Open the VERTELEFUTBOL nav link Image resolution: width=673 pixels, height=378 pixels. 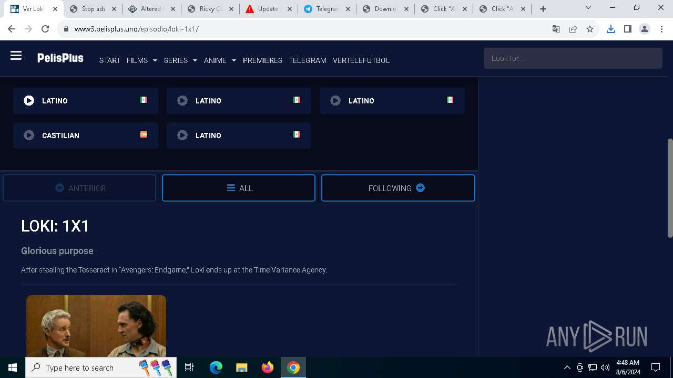tap(361, 60)
